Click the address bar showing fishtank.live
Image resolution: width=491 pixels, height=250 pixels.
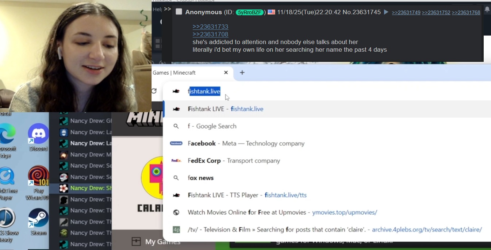[x=327, y=91]
